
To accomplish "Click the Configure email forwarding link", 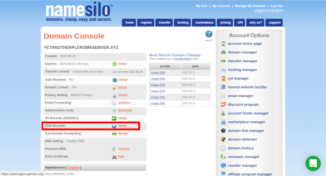I will (124, 103).
